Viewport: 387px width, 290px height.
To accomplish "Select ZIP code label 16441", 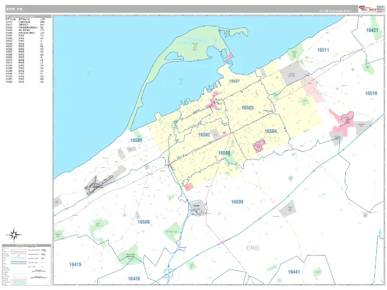I will point(293,272).
